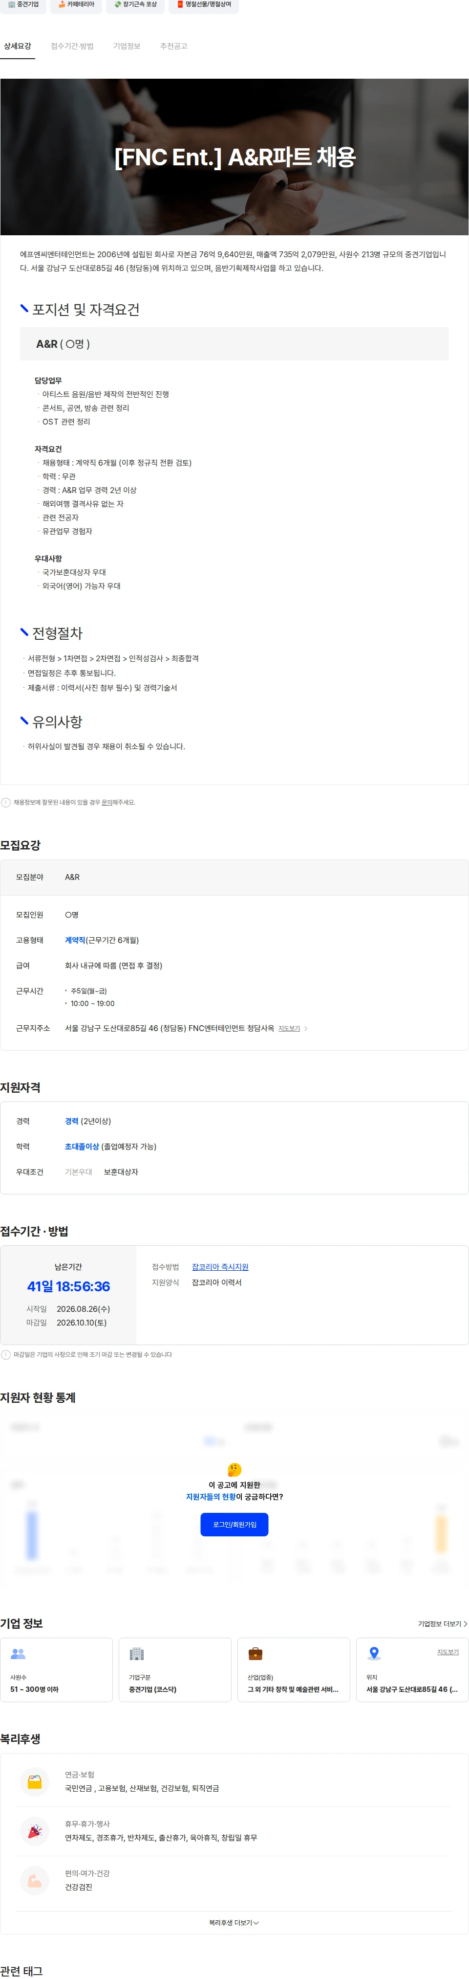Click the 보훈대상자 preference text
The height and width of the screenshot is (1979, 469).
pos(121,1171)
